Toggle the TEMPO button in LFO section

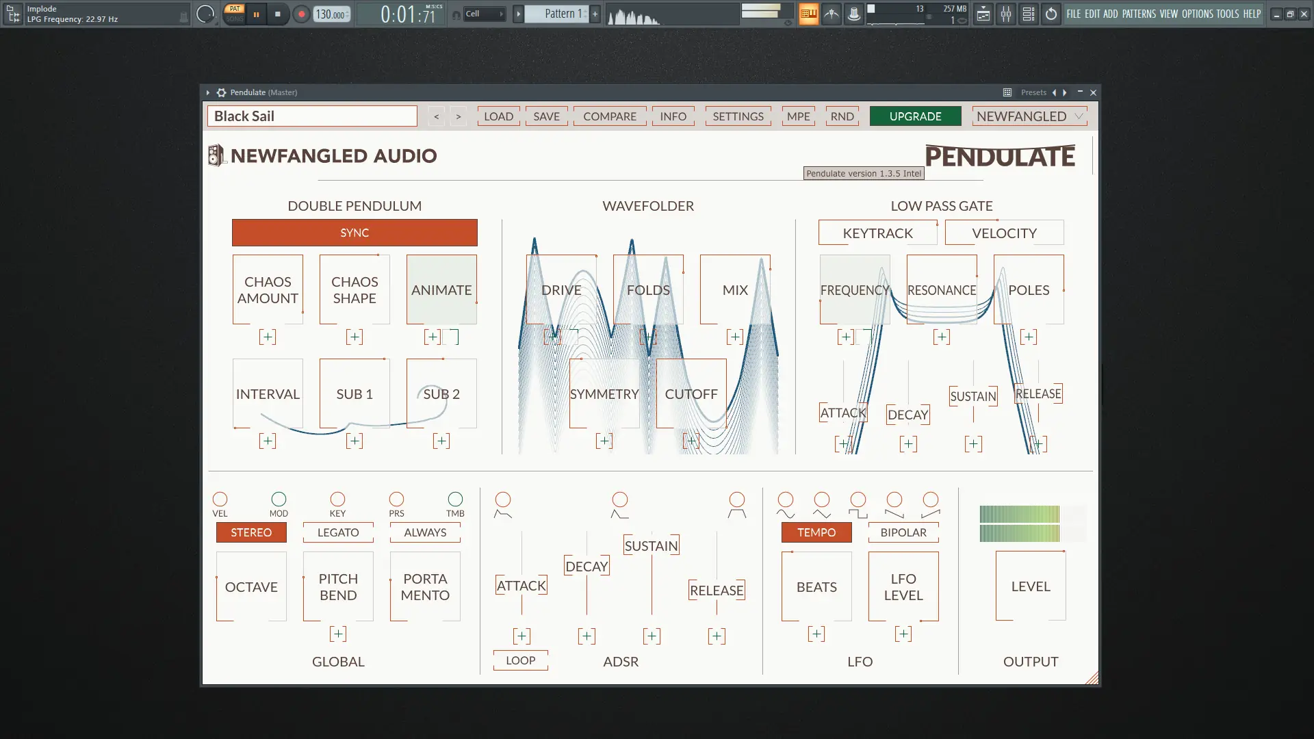(x=816, y=532)
